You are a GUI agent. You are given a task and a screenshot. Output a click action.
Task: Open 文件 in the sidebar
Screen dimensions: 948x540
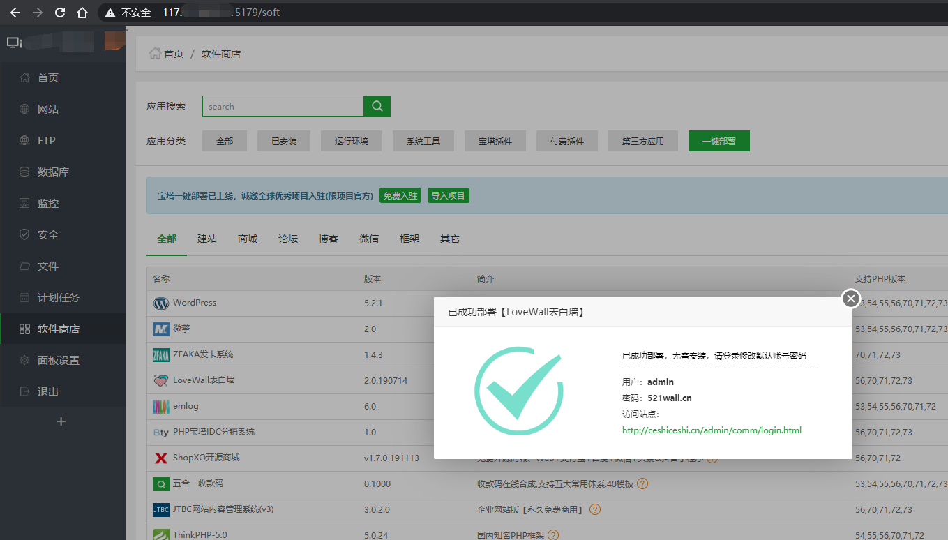click(63, 266)
